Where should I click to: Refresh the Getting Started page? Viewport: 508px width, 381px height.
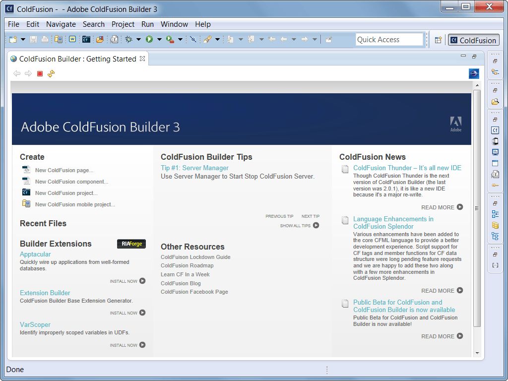click(x=51, y=73)
